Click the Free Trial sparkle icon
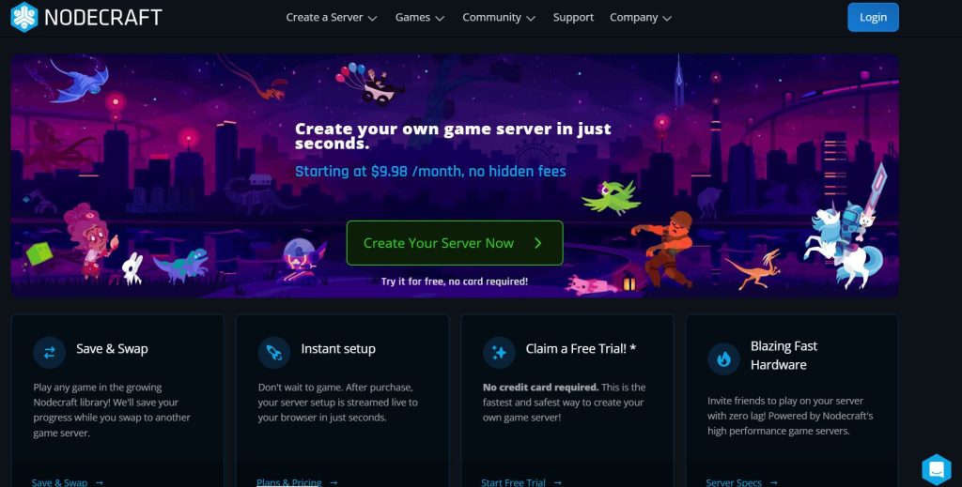Viewport: 962px width, 487px height. 499,352
